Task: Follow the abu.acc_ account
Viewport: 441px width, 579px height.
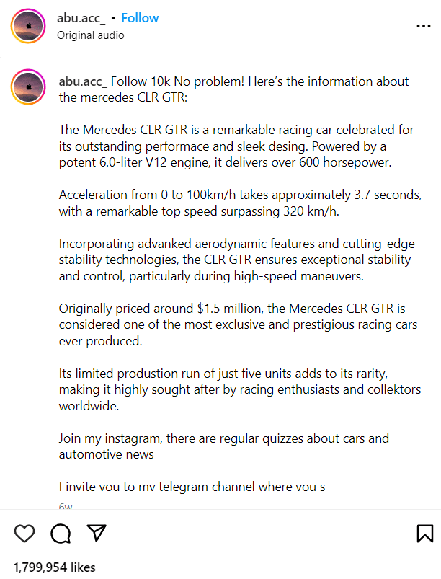Action: [x=140, y=18]
